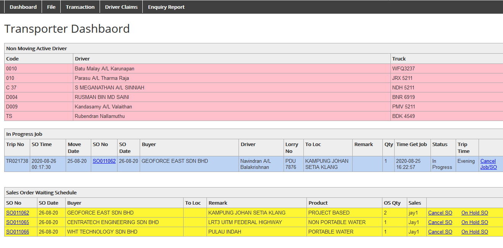Click the Cancel Job/SO link for trip TR021738
The image size is (503, 248).
coord(488,164)
